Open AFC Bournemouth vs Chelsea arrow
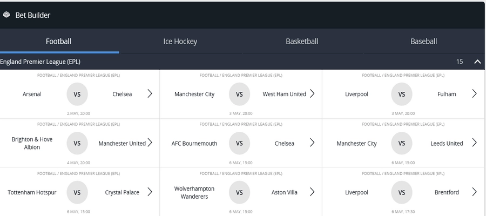The height and width of the screenshot is (216, 486). pos(312,143)
